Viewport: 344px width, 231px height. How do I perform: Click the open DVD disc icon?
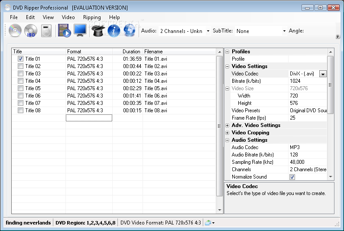15,30
